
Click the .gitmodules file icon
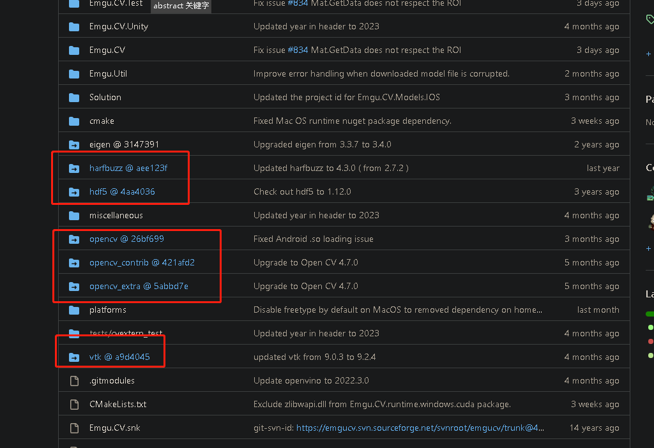click(x=74, y=381)
